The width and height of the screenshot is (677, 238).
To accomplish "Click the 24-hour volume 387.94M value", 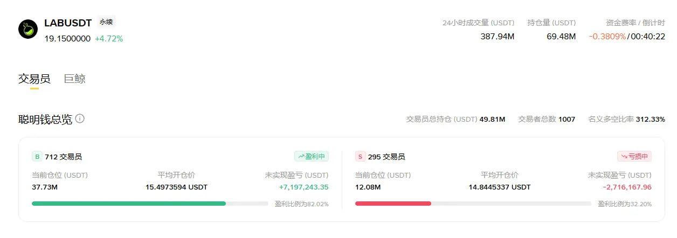I will click(497, 37).
